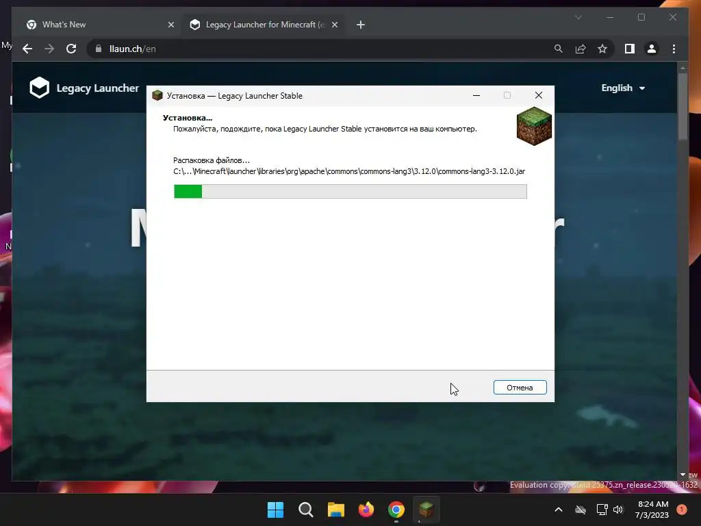Viewport: 701px width, 526px height.
Task: Click the installer title bar grass block icon
Action: coord(157,95)
